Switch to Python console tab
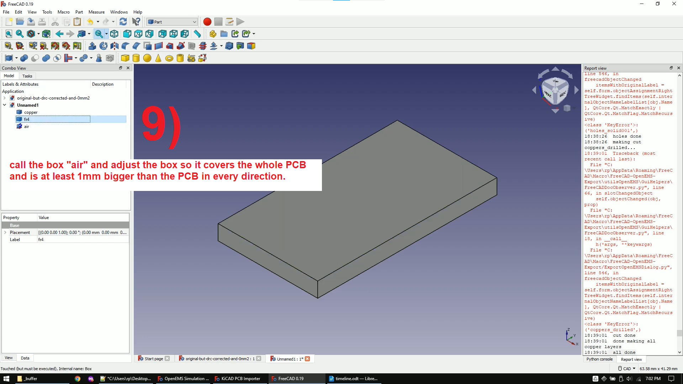The image size is (683, 384). pos(599,359)
